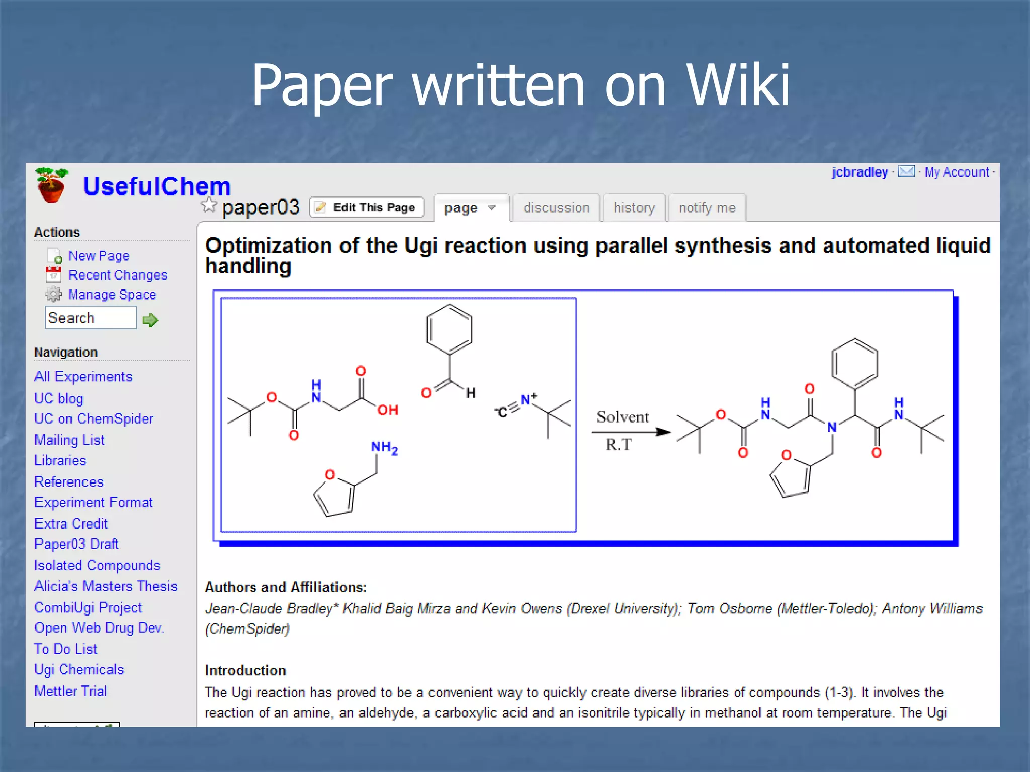Screen dimensions: 1030x772
Task: Expand the page tab dropdown arrow
Action: click(492, 208)
